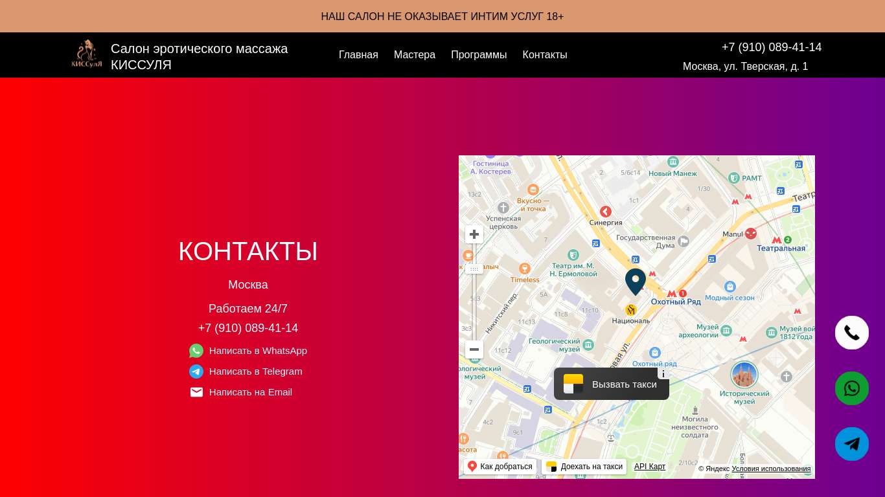
Task: Click the КИССУЛЯ salon logo
Action: 86,54
